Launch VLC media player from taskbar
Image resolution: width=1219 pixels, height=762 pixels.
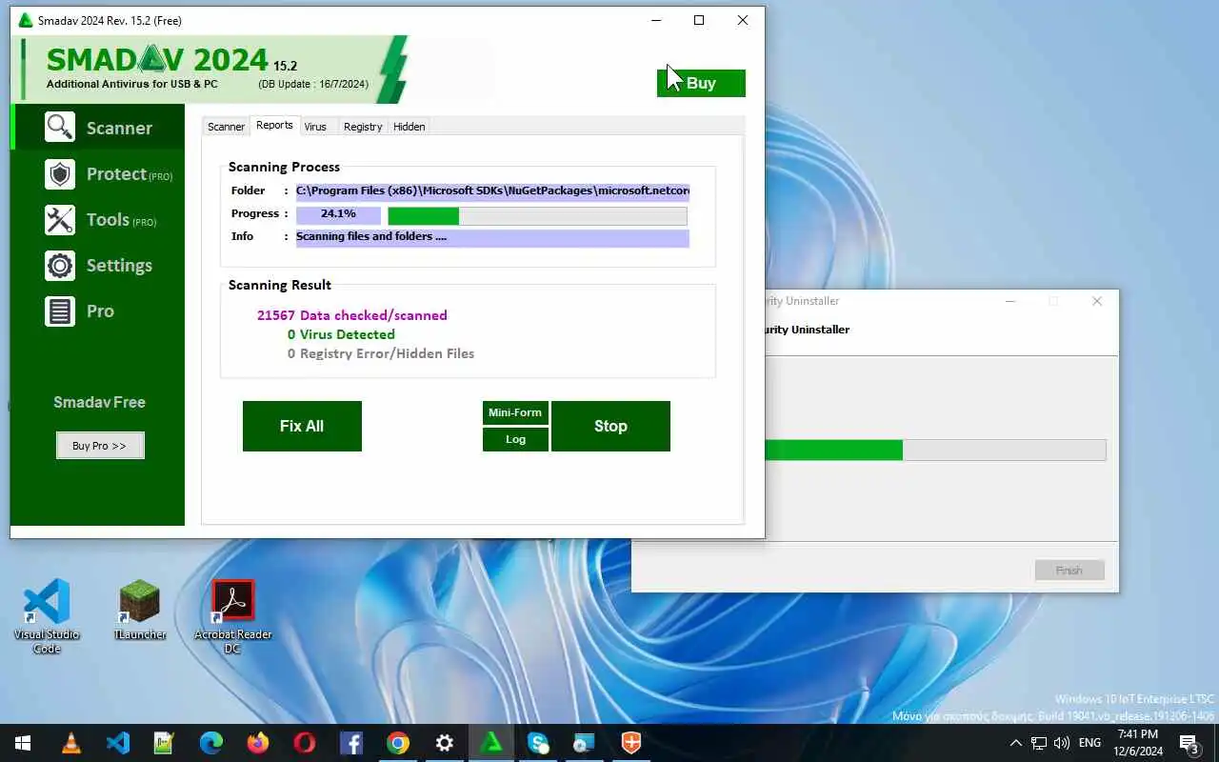tap(71, 743)
